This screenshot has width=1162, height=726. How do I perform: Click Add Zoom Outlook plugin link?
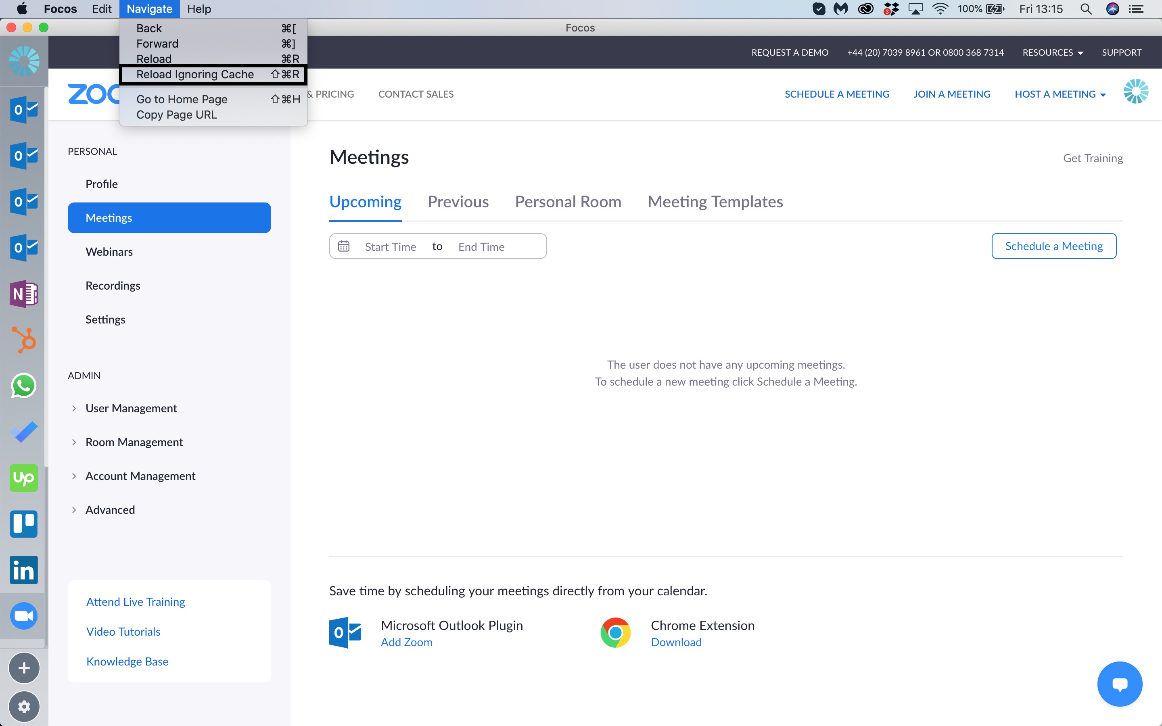tap(406, 642)
